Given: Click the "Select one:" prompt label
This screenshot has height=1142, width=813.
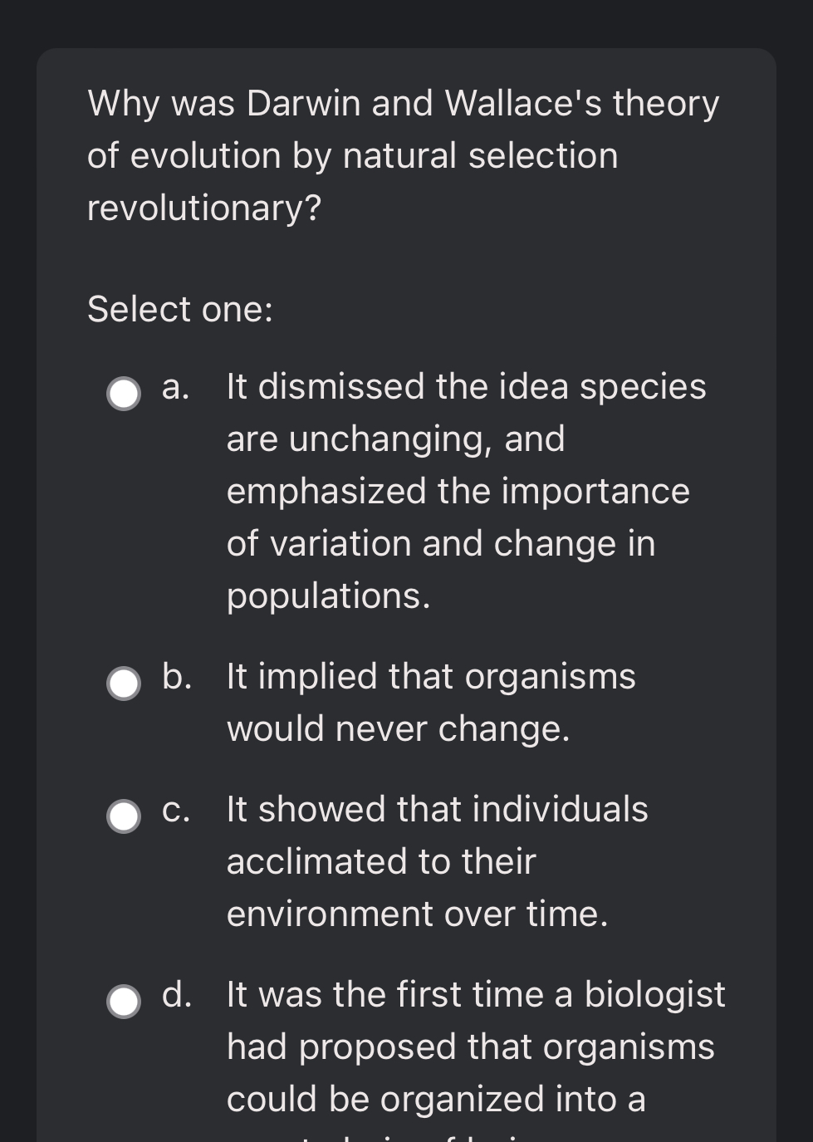Looking at the screenshot, I should click(180, 309).
